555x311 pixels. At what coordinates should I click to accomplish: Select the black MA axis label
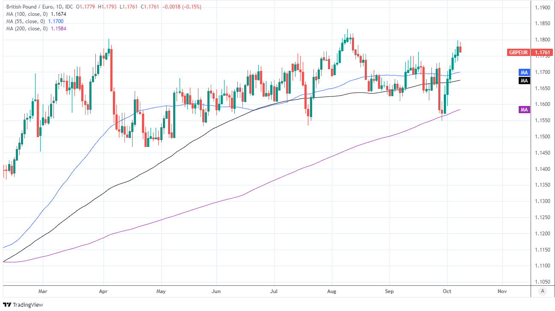(524, 80)
